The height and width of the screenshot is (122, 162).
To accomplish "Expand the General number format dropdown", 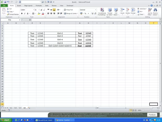I will (96, 10).
